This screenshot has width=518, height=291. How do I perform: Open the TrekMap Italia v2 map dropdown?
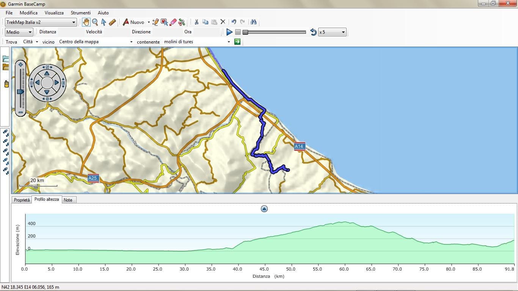[x=41, y=22]
